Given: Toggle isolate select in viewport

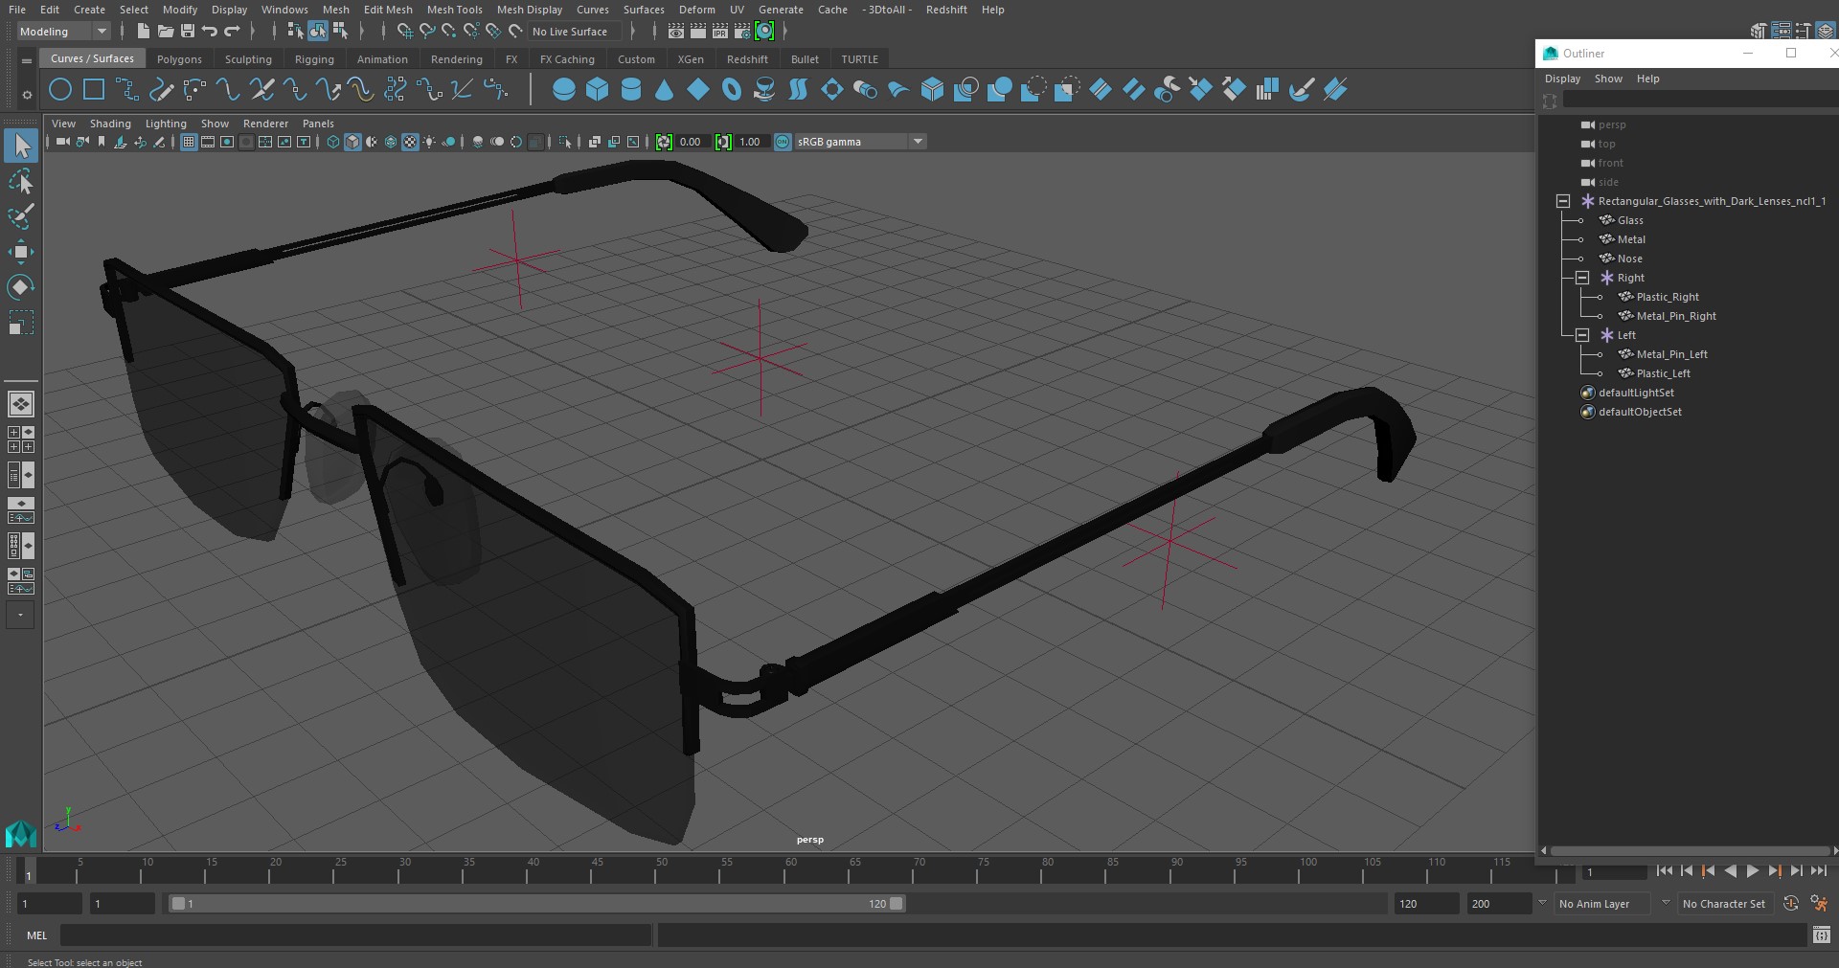Looking at the screenshot, I should [x=565, y=142].
